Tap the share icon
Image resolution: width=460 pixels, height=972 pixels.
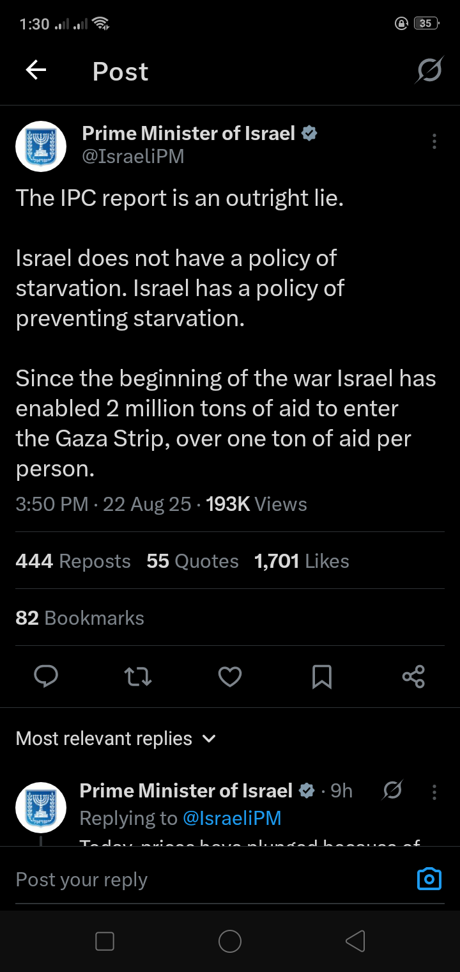[413, 677]
